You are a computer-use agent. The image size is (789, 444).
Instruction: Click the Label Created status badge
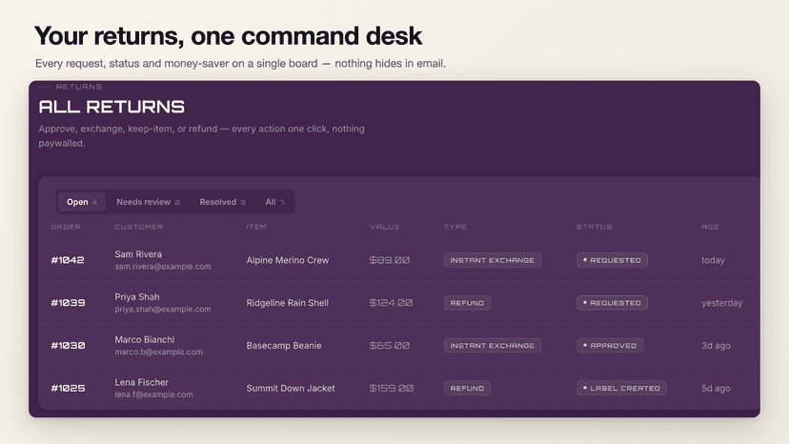coord(621,389)
